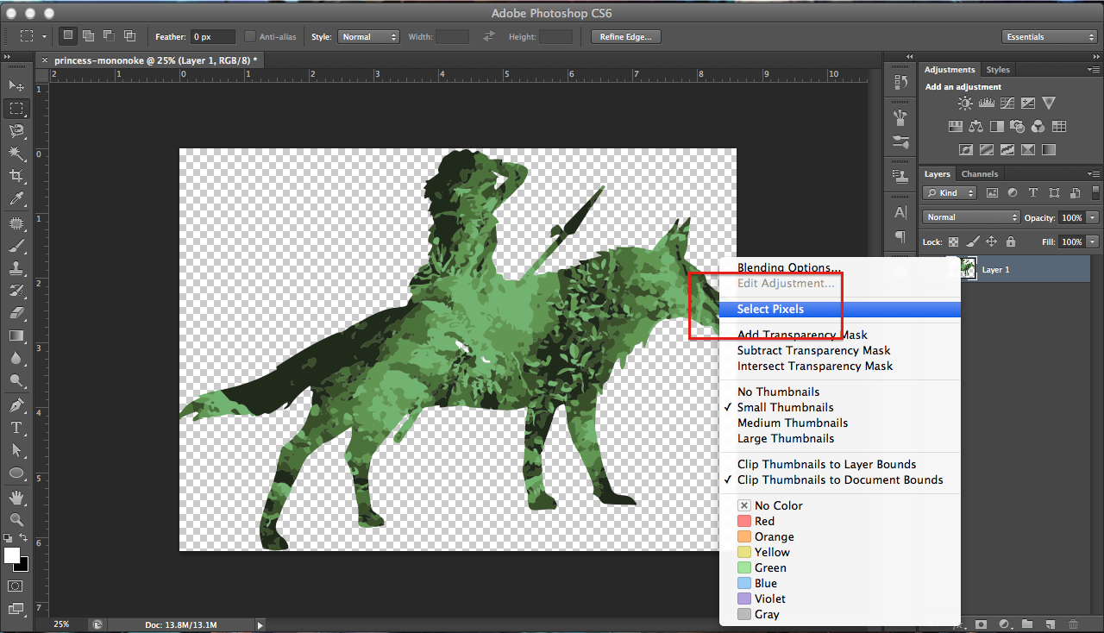
Task: Select the Hand tool
Action: pyautogui.click(x=16, y=498)
